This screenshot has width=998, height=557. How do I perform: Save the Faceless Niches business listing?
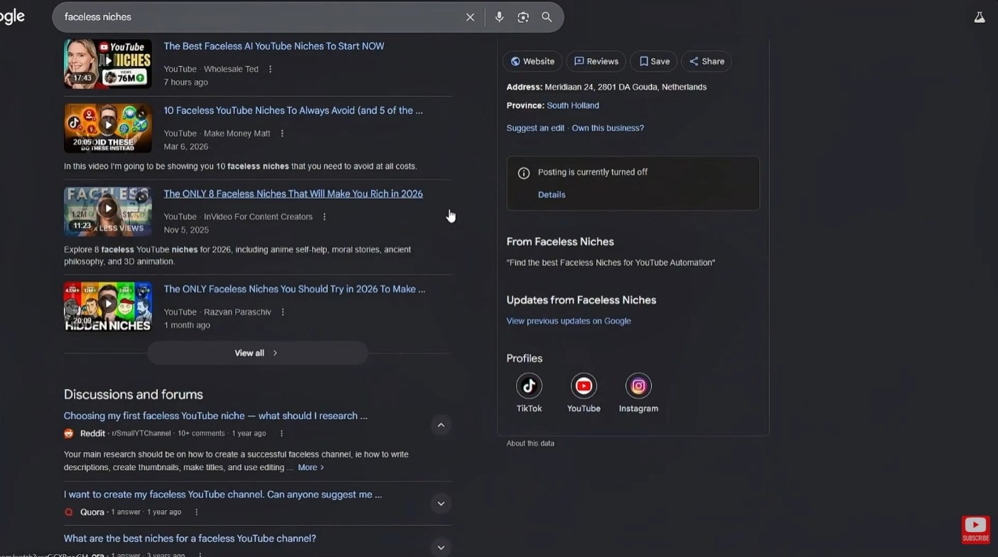pos(654,61)
